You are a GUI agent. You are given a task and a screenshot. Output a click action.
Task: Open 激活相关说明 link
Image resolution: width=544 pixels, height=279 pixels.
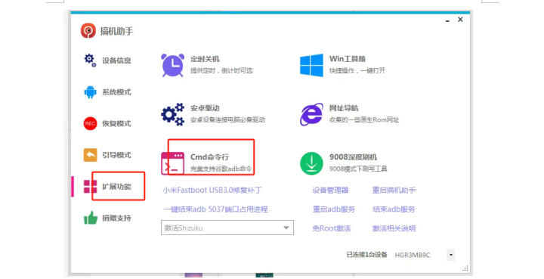[x=394, y=228]
